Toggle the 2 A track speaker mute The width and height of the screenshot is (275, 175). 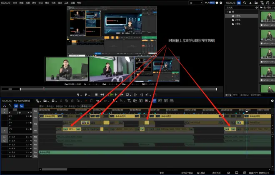pos(31,141)
